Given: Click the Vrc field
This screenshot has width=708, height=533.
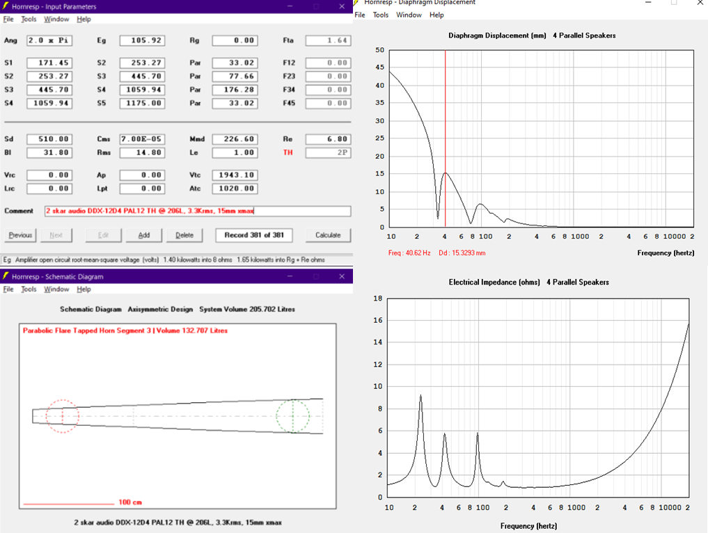Looking at the screenshot, I should coord(49,175).
